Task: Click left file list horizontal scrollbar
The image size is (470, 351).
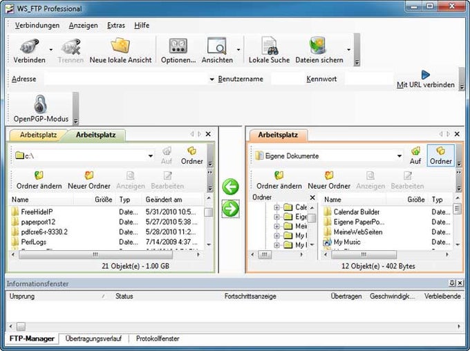Action: tap(95, 255)
